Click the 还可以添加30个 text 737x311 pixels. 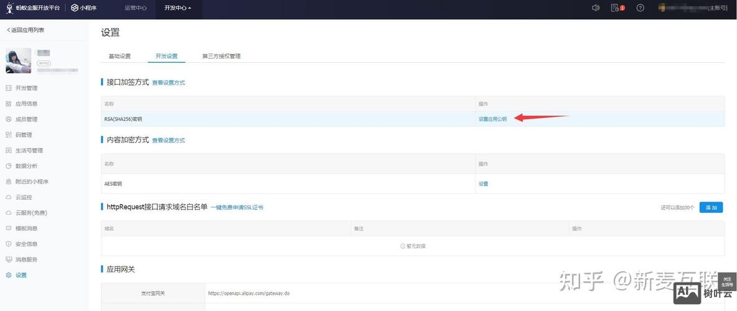tap(677, 207)
